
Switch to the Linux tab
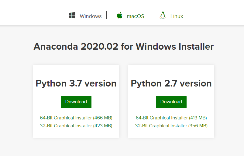pyautogui.click(x=177, y=16)
